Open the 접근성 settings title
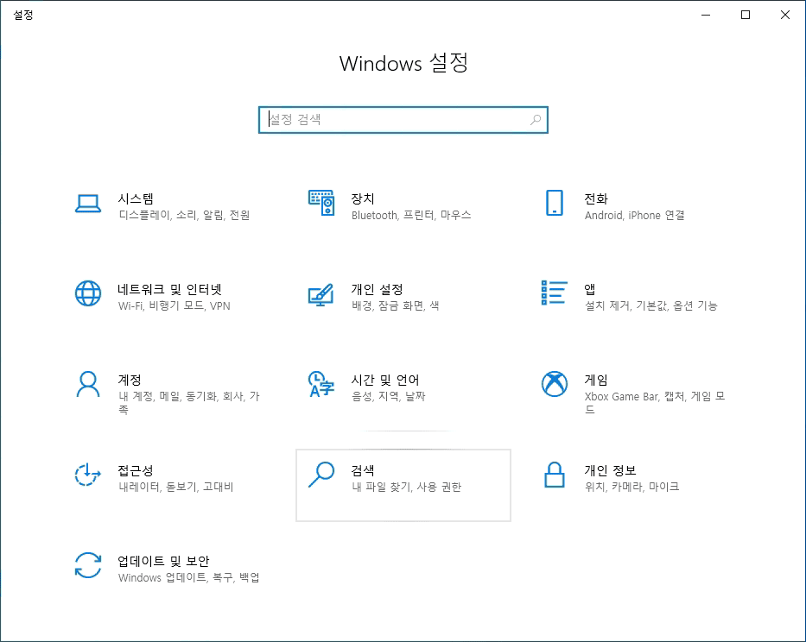 (x=136, y=470)
